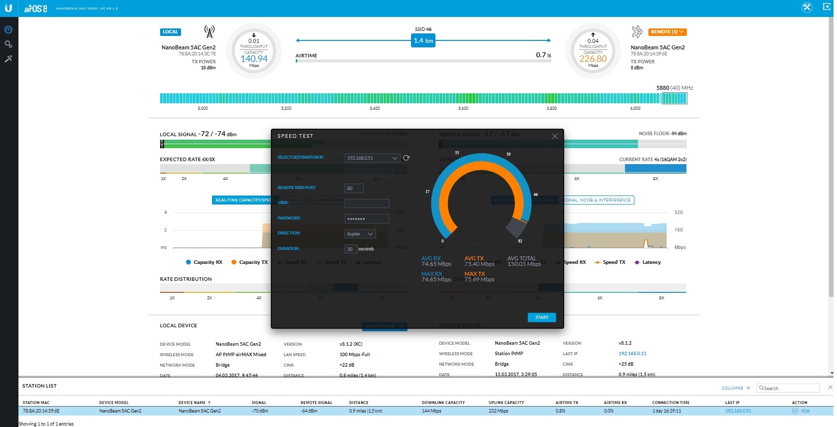Sort by Remote Signal column
The image size is (837, 427).
click(316, 403)
